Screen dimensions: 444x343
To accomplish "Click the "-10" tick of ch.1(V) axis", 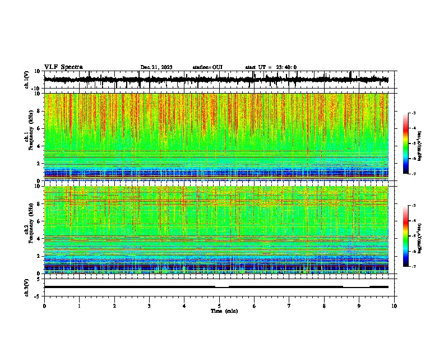I will 36,89.
